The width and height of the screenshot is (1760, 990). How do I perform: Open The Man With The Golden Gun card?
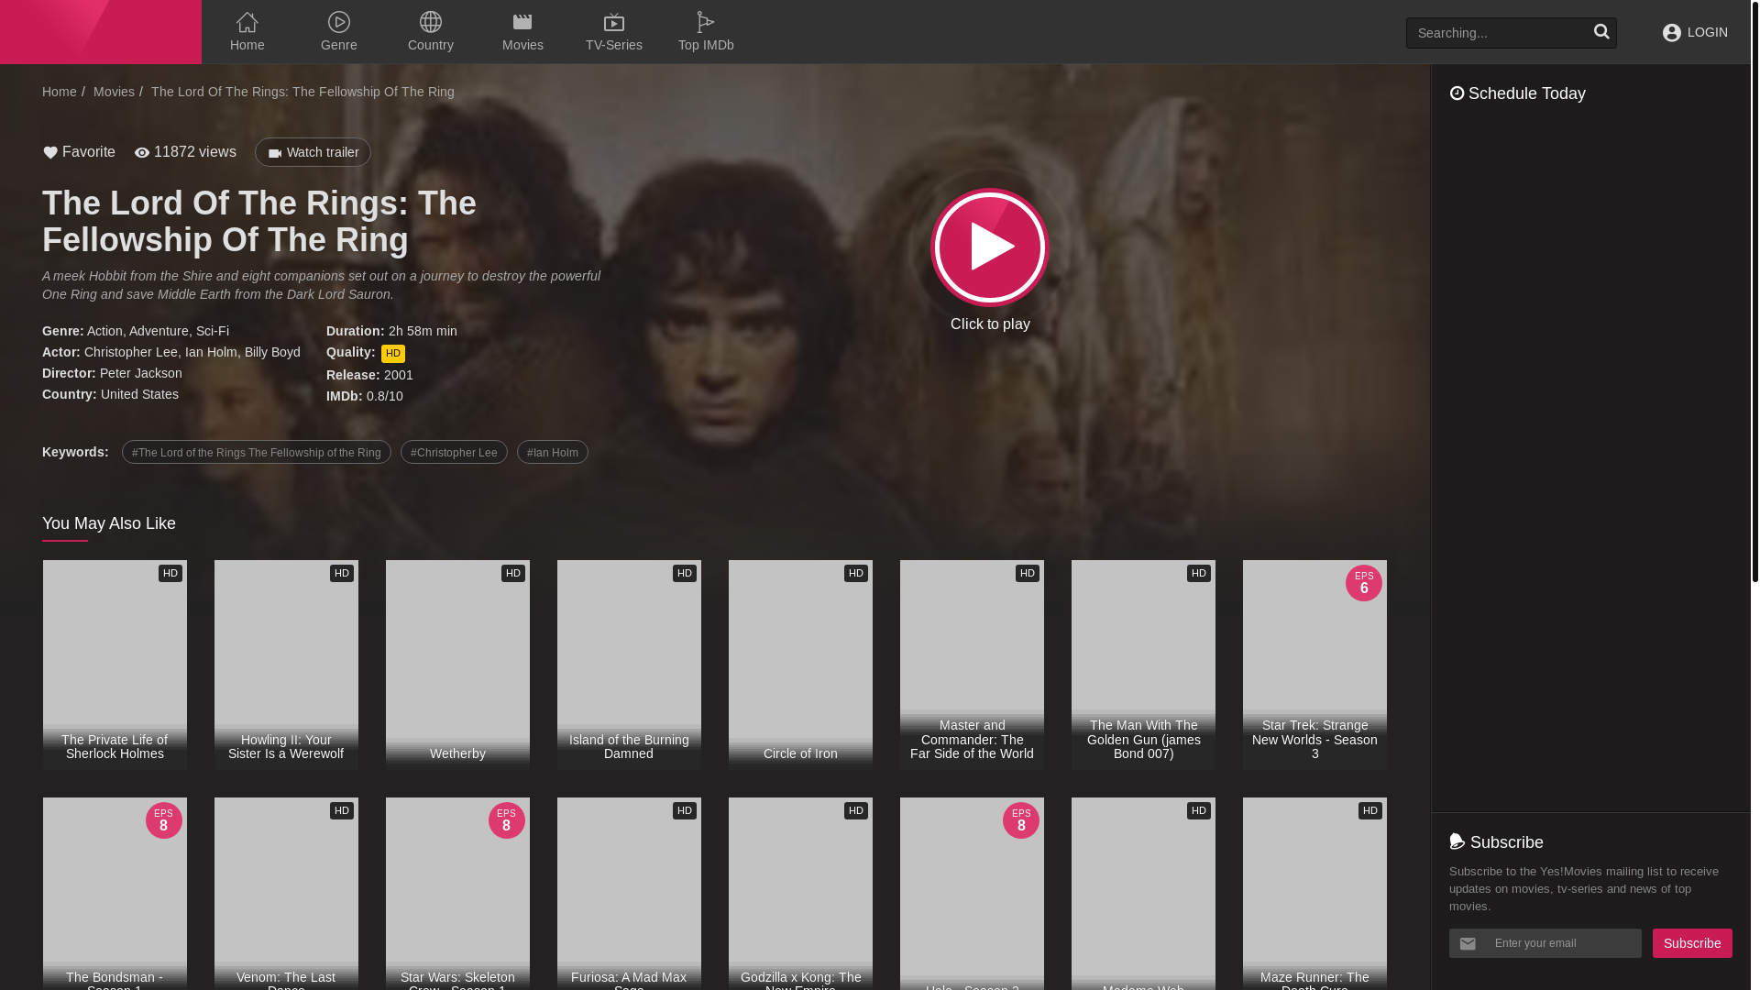pyautogui.click(x=1143, y=665)
